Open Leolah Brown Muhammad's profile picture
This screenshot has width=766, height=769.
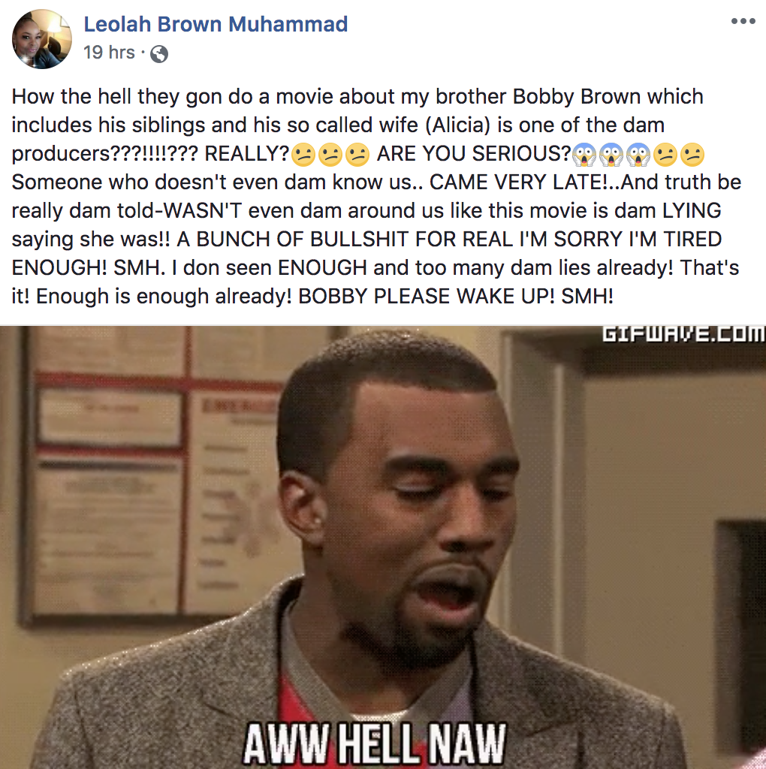[42, 39]
